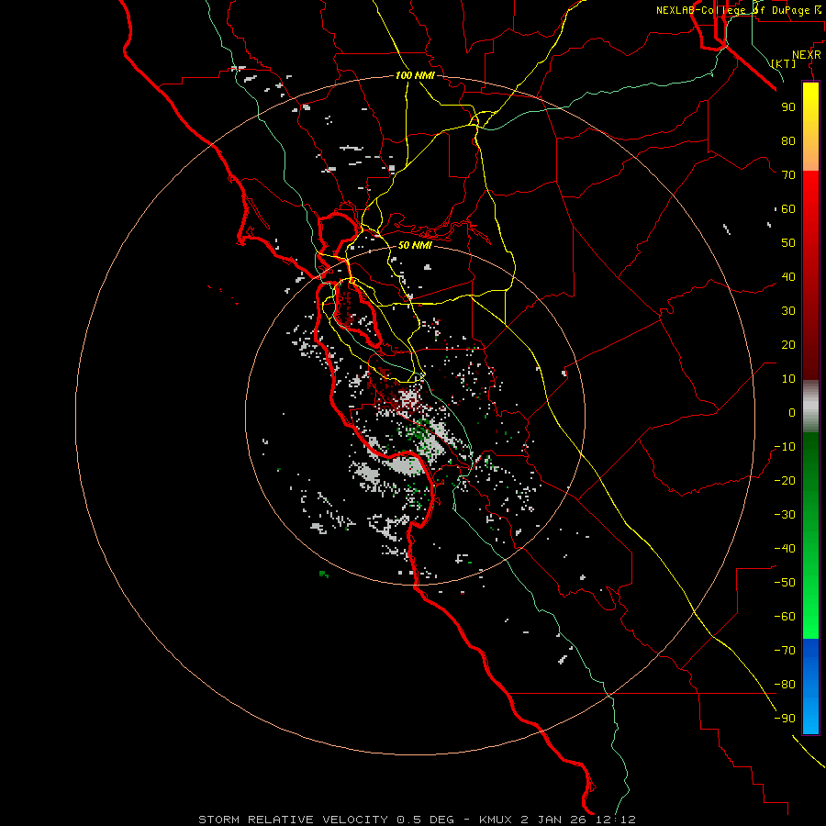The height and width of the screenshot is (826, 826).
Task: Click the 10 value on the velocity scale
Action: click(x=788, y=379)
